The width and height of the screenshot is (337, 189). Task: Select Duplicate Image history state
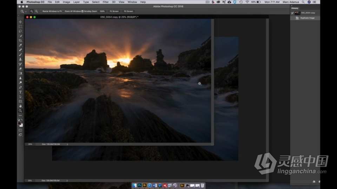(305, 18)
